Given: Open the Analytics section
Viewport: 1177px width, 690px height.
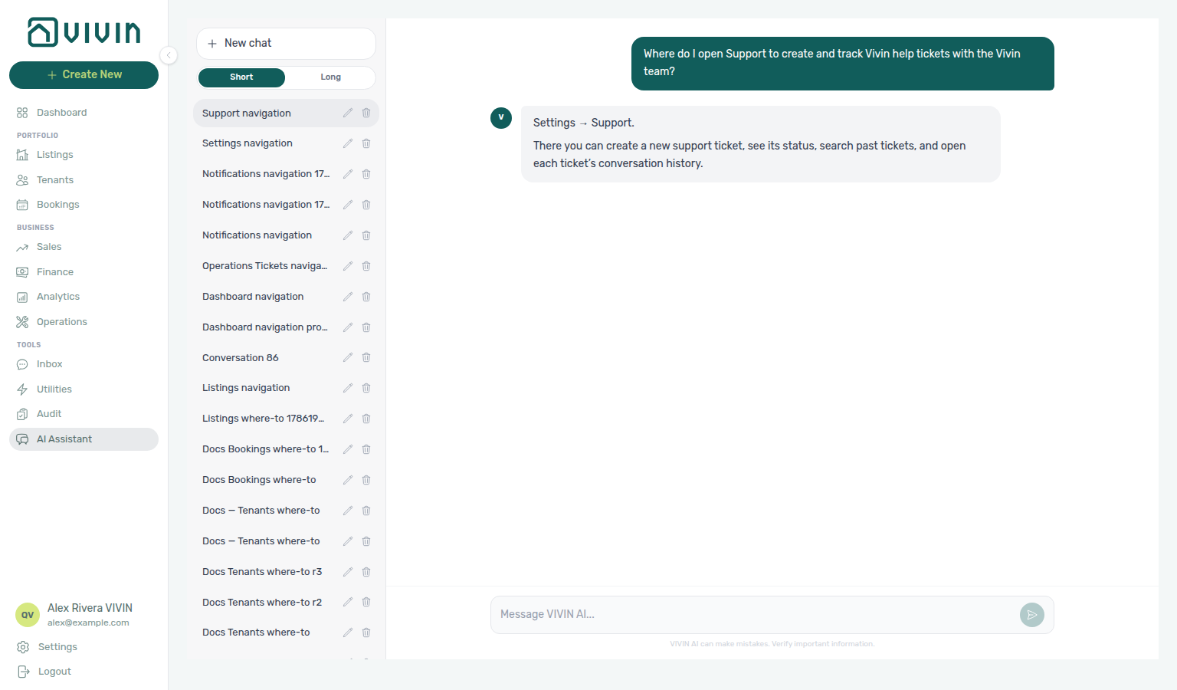Looking at the screenshot, I should tap(84, 297).
